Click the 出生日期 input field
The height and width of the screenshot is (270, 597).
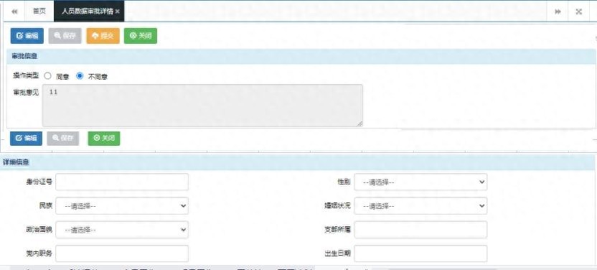(x=420, y=253)
